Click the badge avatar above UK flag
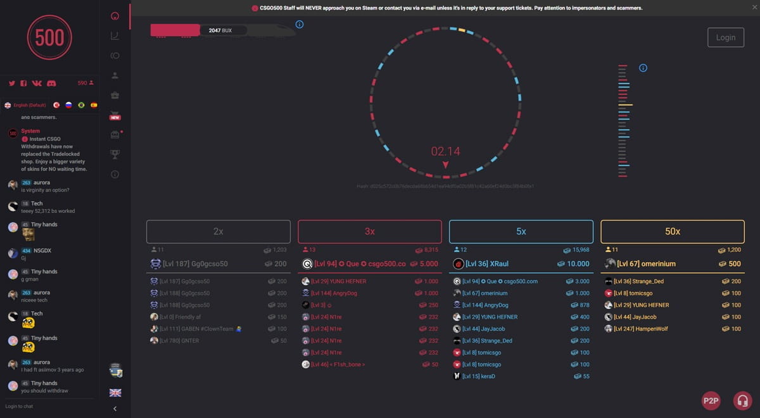 click(x=115, y=370)
